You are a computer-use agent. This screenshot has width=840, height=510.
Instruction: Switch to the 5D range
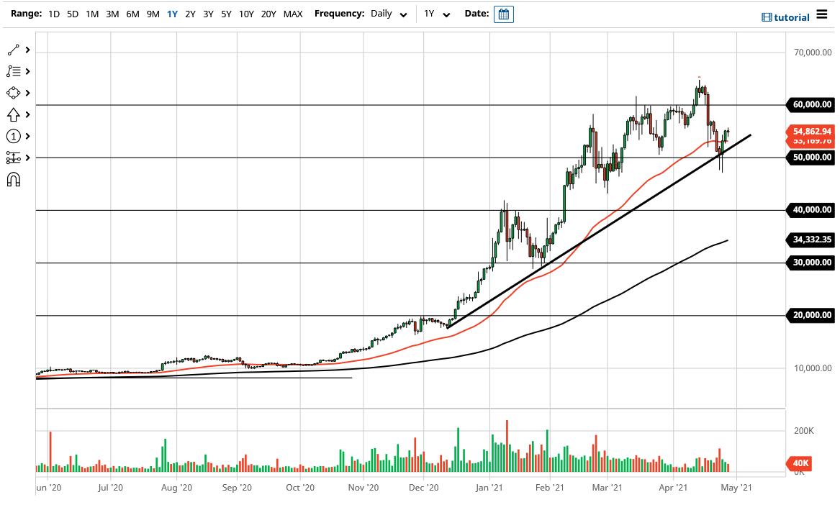[72, 13]
